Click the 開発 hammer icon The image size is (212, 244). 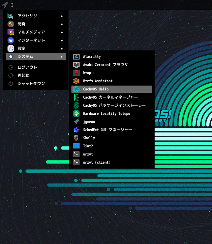click(11, 24)
